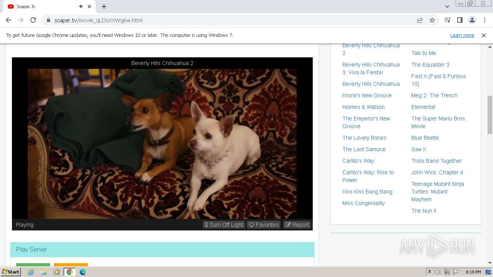Add the movie to Favorites

264,225
